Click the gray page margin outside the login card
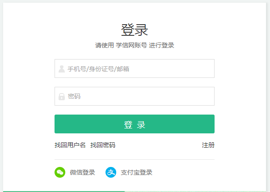This screenshot has width=270, height=192. click(268, 90)
